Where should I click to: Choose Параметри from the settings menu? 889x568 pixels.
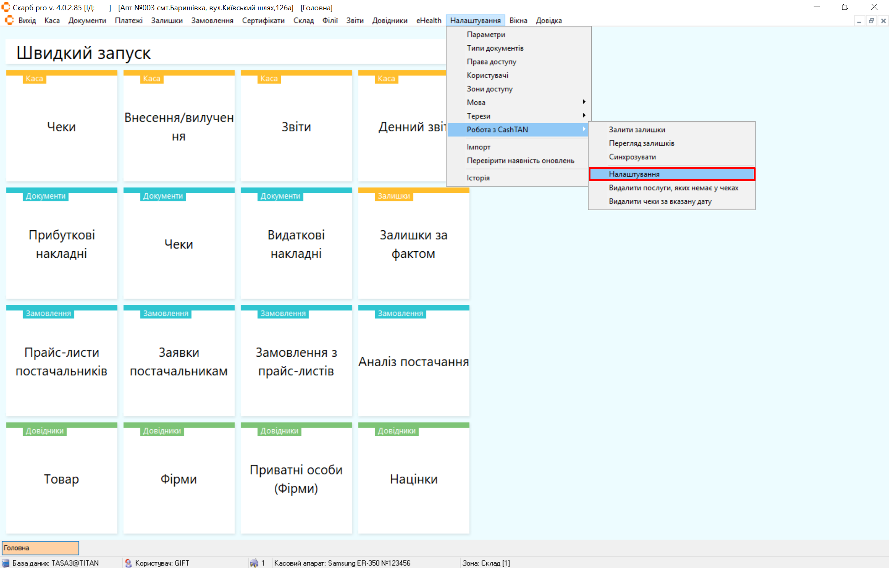[486, 35]
